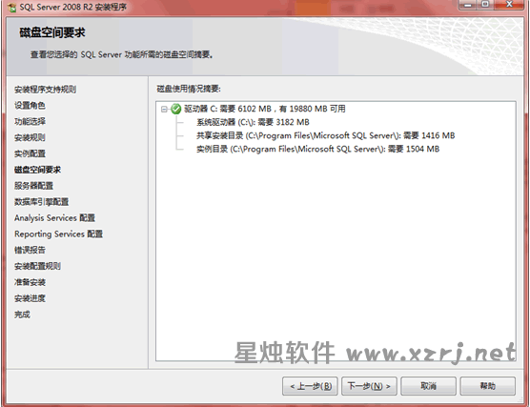Open the 服务器配置 step in sidebar
The image size is (530, 407).
click(33, 186)
